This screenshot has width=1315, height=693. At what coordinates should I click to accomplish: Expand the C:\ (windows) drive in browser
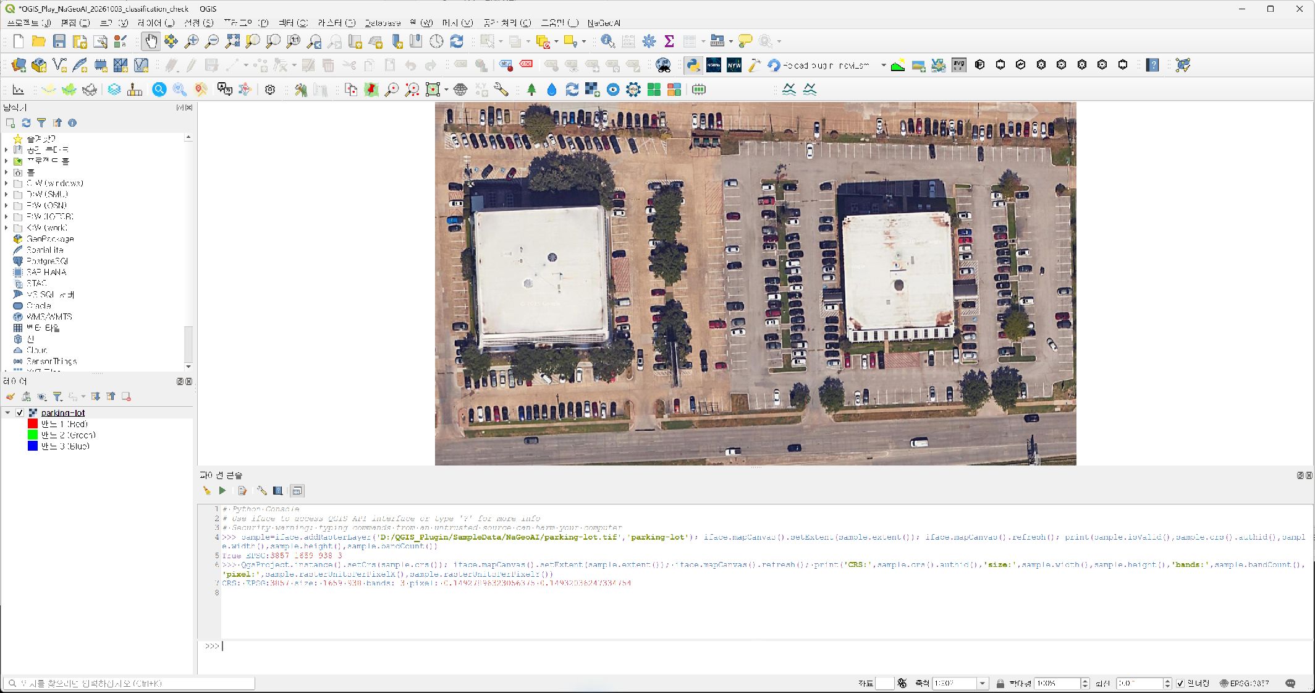click(6, 183)
